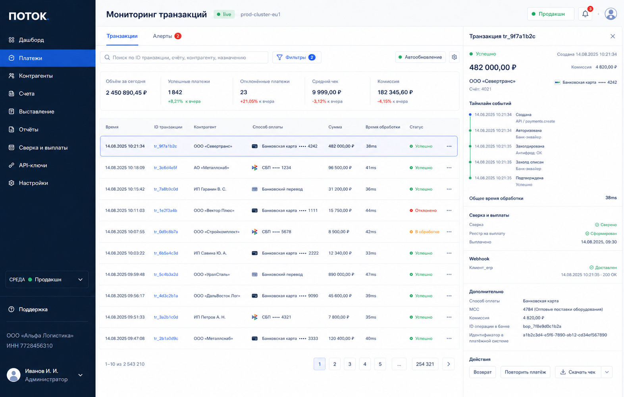Toggle Автообновление auto-refresh
The image size is (624, 397).
[x=420, y=57]
